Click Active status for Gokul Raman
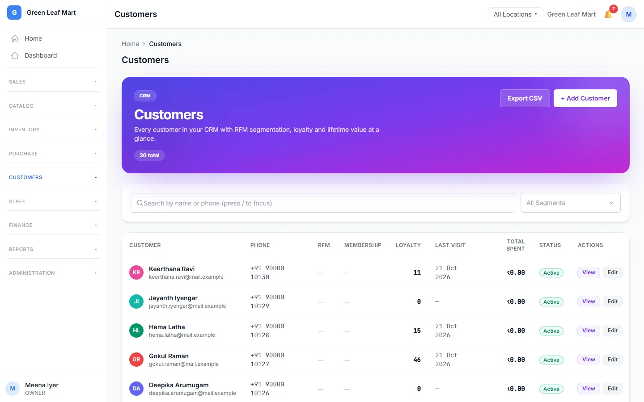The height and width of the screenshot is (402, 644). point(551,360)
